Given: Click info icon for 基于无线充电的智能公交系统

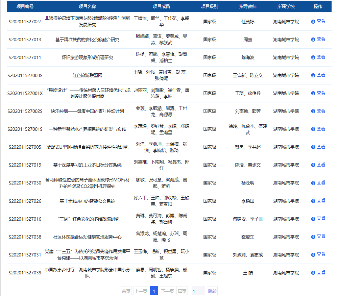Looking at the screenshot, I should (x=313, y=201).
